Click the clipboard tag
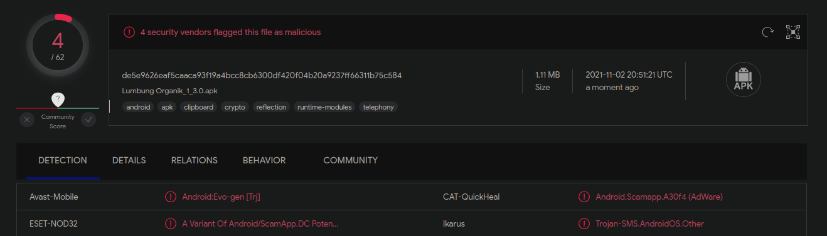 [198, 107]
